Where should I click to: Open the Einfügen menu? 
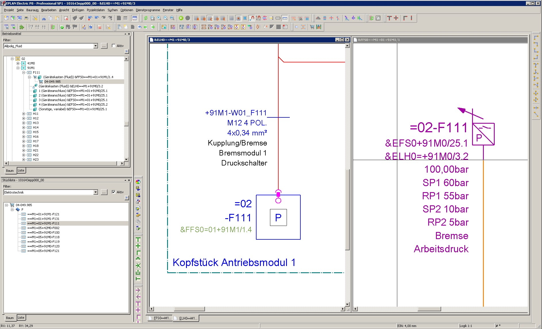[x=78, y=10]
